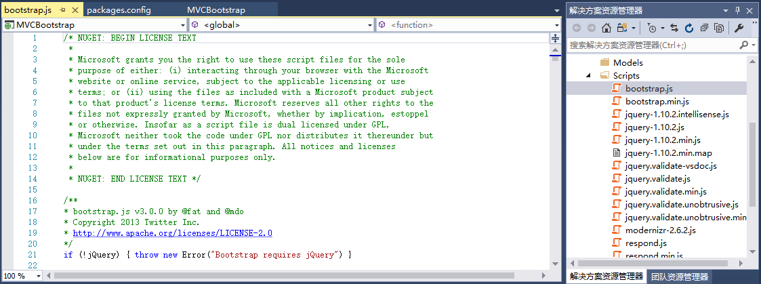Click the Back arrow in Solution Explorer
This screenshot has height=284, width=761.
point(577,28)
